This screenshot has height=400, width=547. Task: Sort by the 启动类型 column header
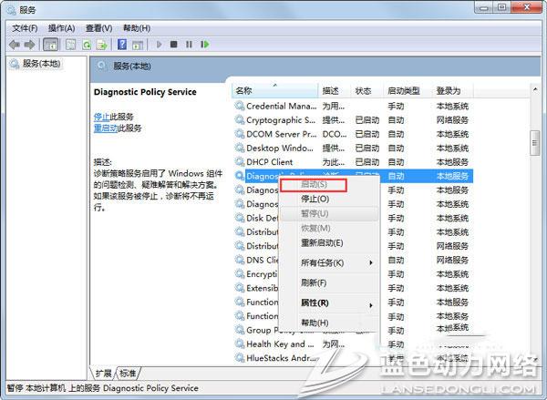pos(403,90)
